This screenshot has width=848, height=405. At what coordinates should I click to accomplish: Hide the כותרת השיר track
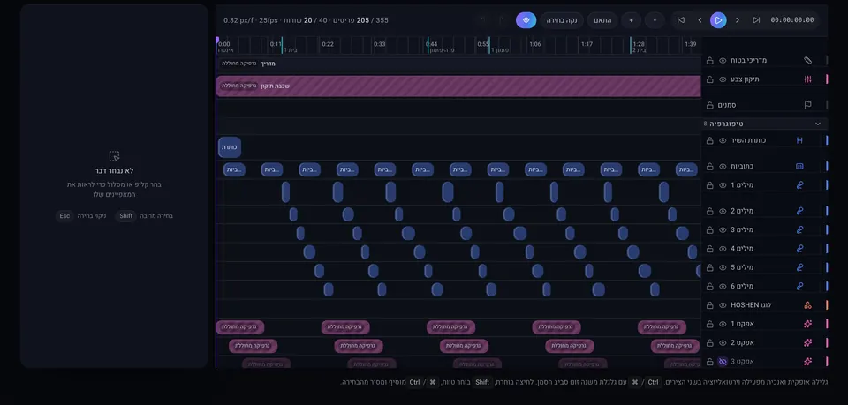[723, 140]
